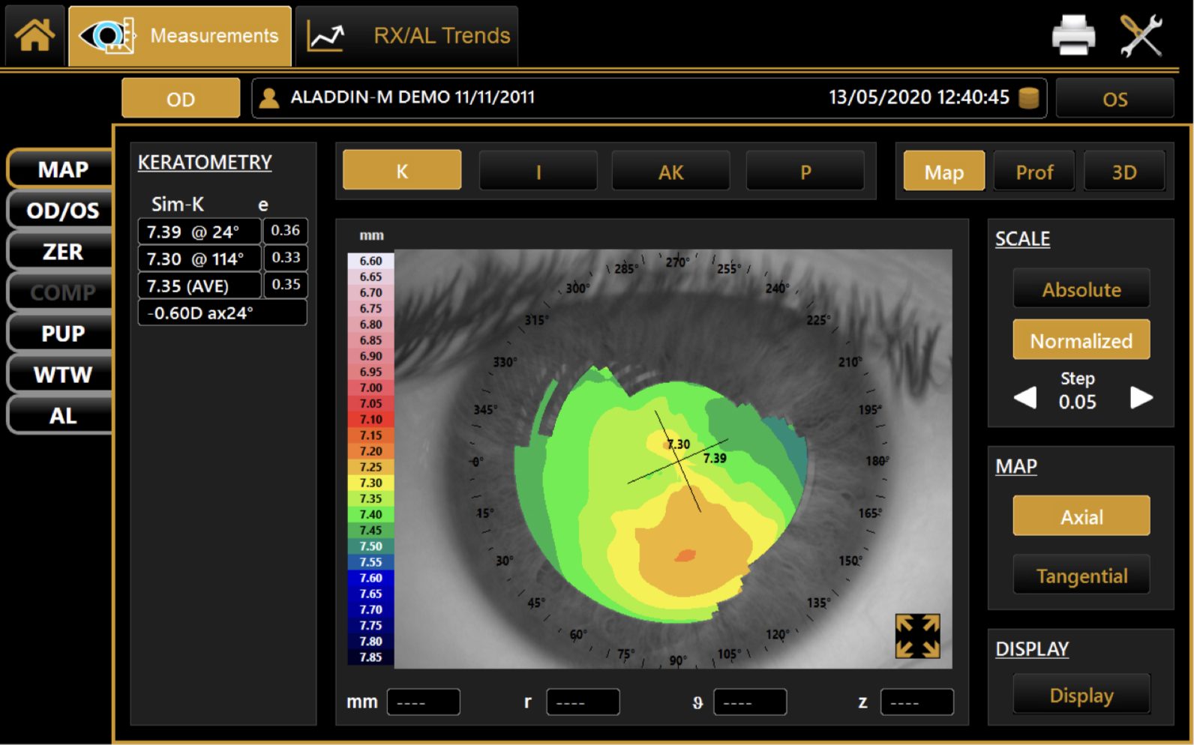Open the printer icon to print

pyautogui.click(x=1073, y=35)
